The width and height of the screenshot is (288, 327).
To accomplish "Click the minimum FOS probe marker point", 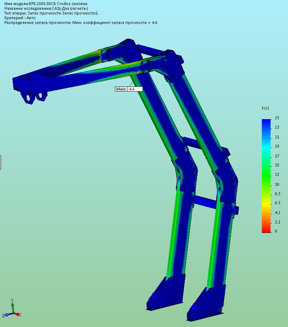I will (138, 73).
